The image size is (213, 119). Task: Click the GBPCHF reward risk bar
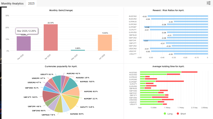[x=175, y=40]
